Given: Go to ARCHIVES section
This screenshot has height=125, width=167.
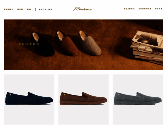Looking at the screenshot, I should (x=46, y=9).
